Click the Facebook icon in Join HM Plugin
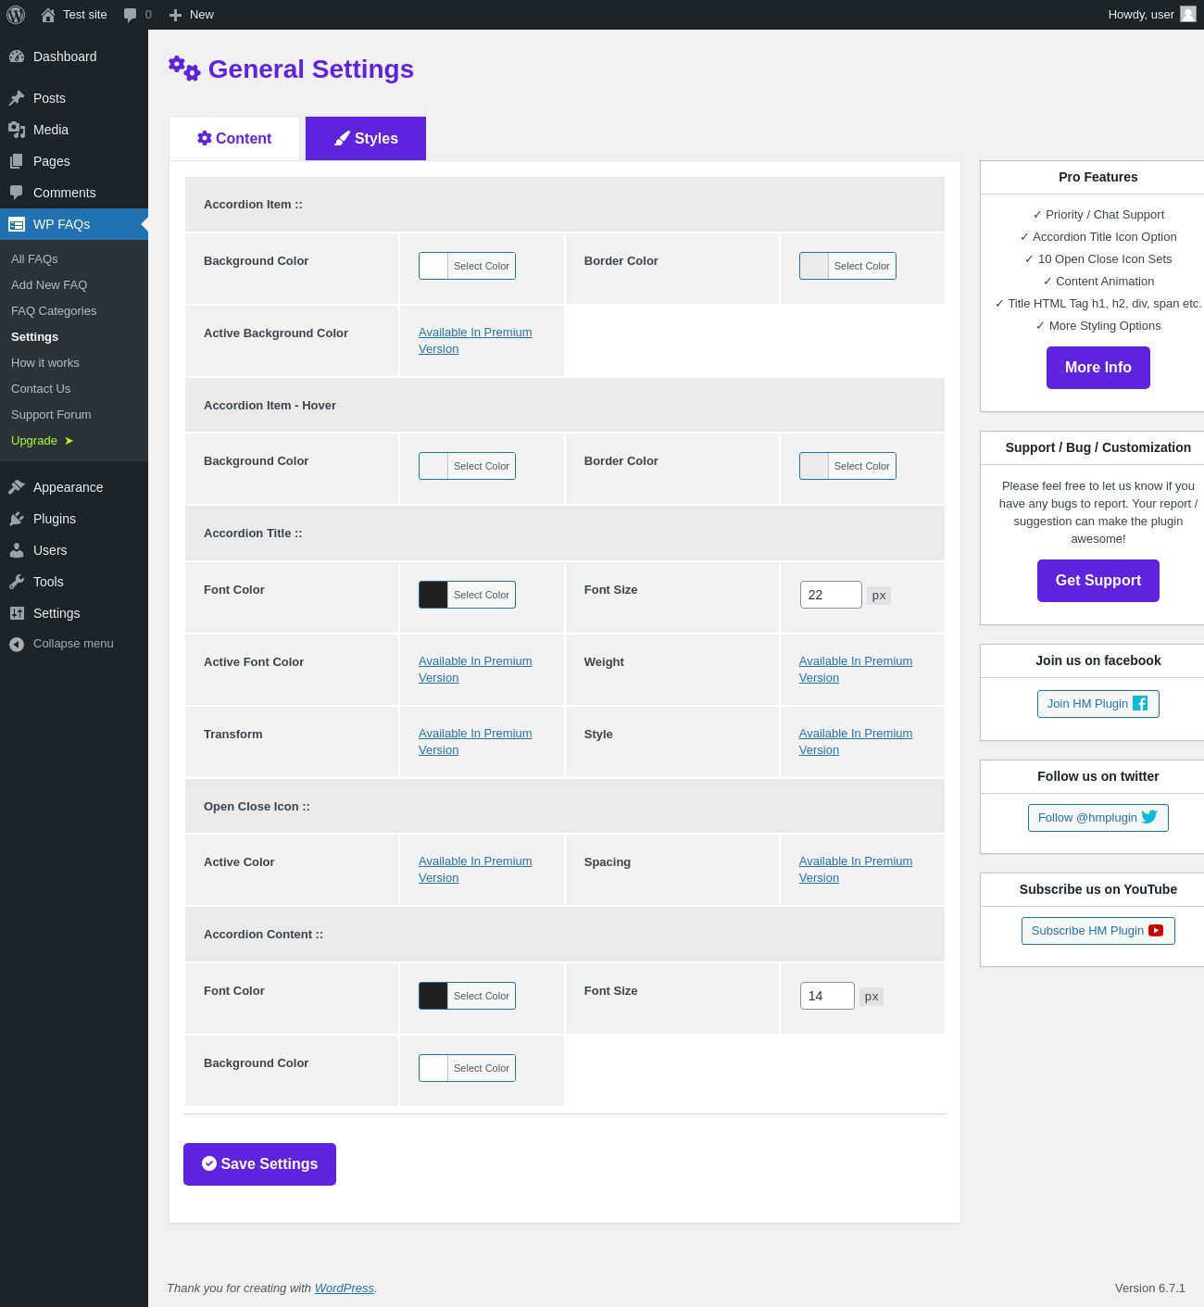 tap(1140, 703)
